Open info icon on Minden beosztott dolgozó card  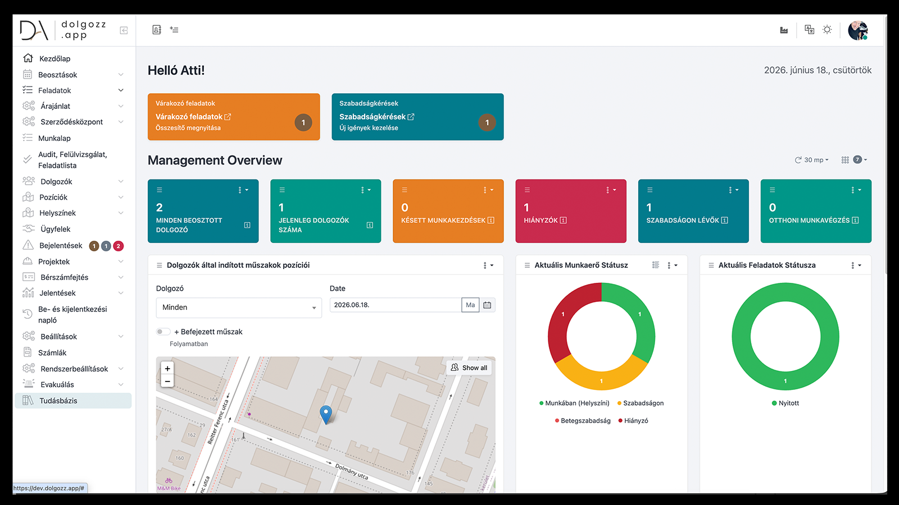pyautogui.click(x=247, y=225)
